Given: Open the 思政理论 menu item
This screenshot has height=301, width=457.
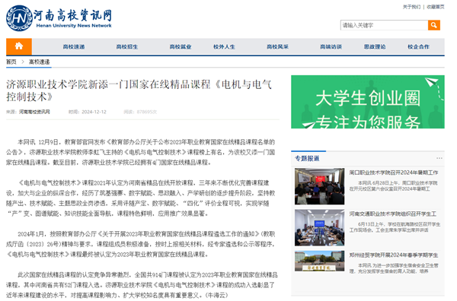Looking at the screenshot, I should tap(375, 47).
